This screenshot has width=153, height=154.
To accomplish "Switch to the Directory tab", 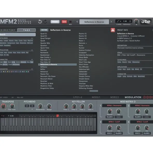I will pos(8,30).
